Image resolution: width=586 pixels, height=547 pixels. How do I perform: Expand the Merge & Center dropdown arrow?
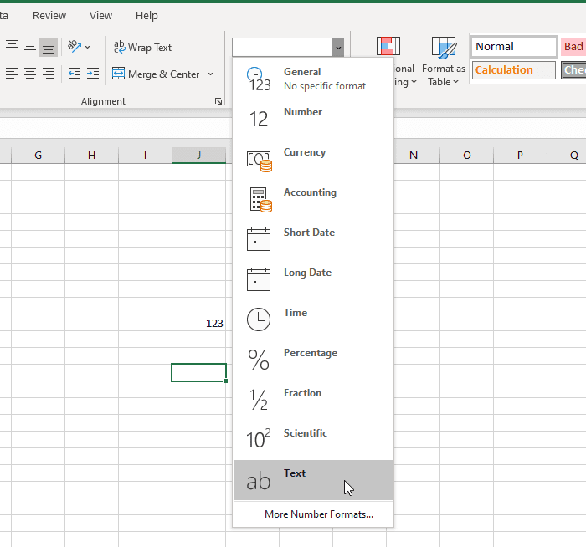[x=211, y=74]
